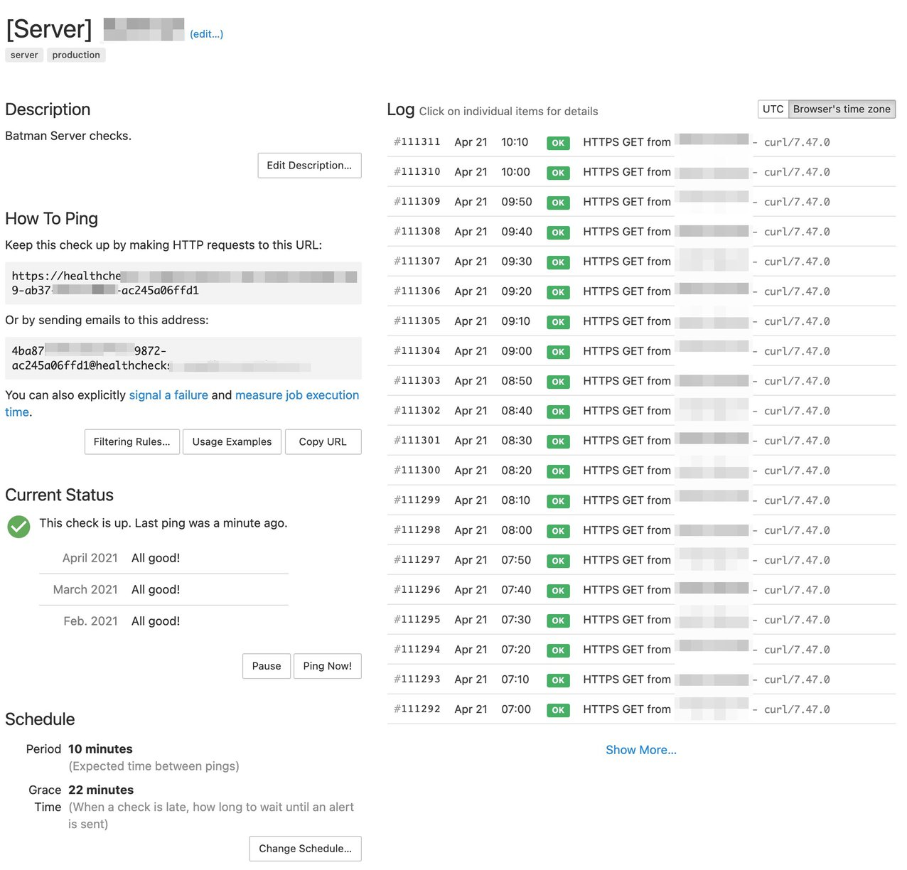This screenshot has width=907, height=870.
Task: Click the Edit Description button
Action: [x=309, y=166]
